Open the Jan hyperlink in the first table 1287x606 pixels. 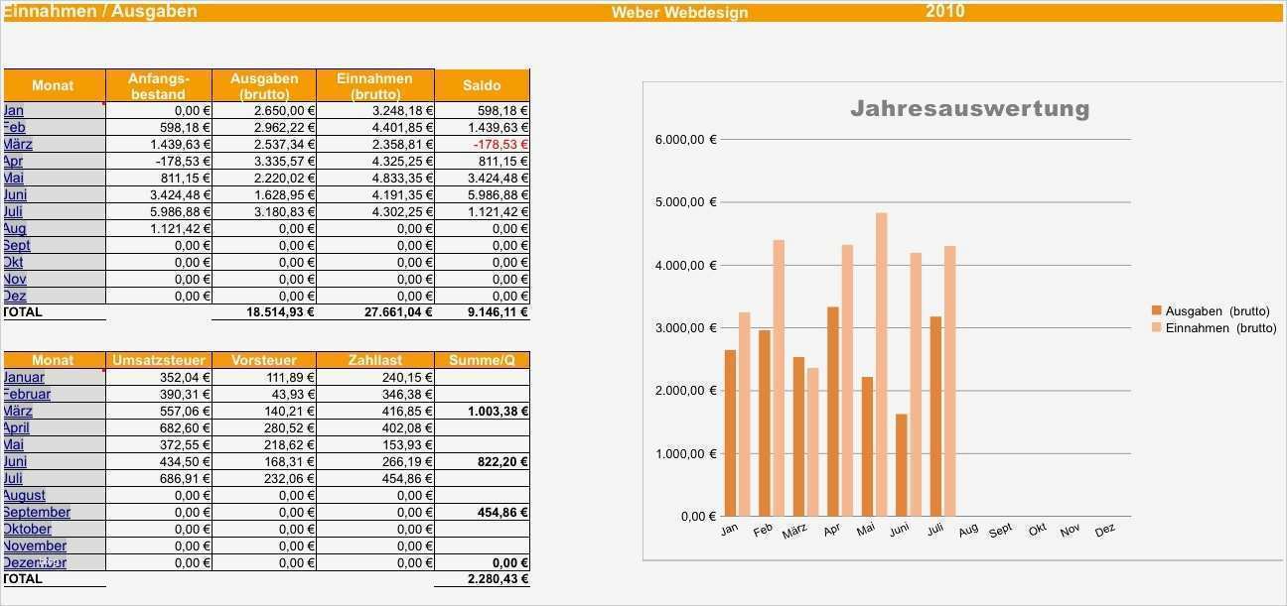(14, 109)
